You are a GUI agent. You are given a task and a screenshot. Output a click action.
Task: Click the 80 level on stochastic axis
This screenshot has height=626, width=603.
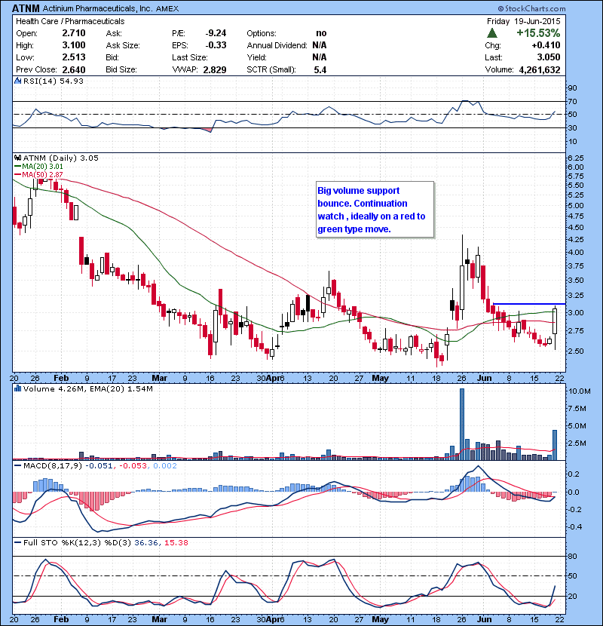coord(572,556)
